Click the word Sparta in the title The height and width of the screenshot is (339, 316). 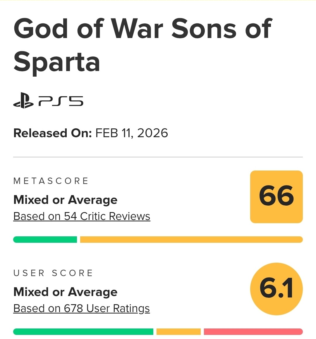point(57,62)
